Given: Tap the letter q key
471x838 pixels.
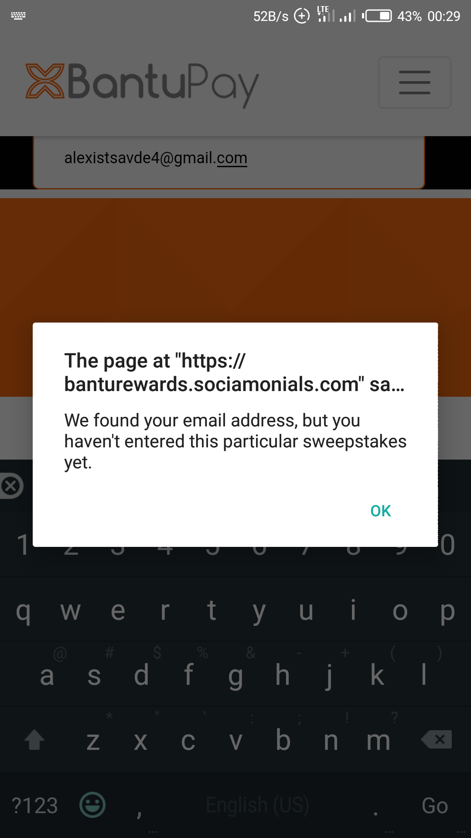Looking at the screenshot, I should [x=24, y=610].
